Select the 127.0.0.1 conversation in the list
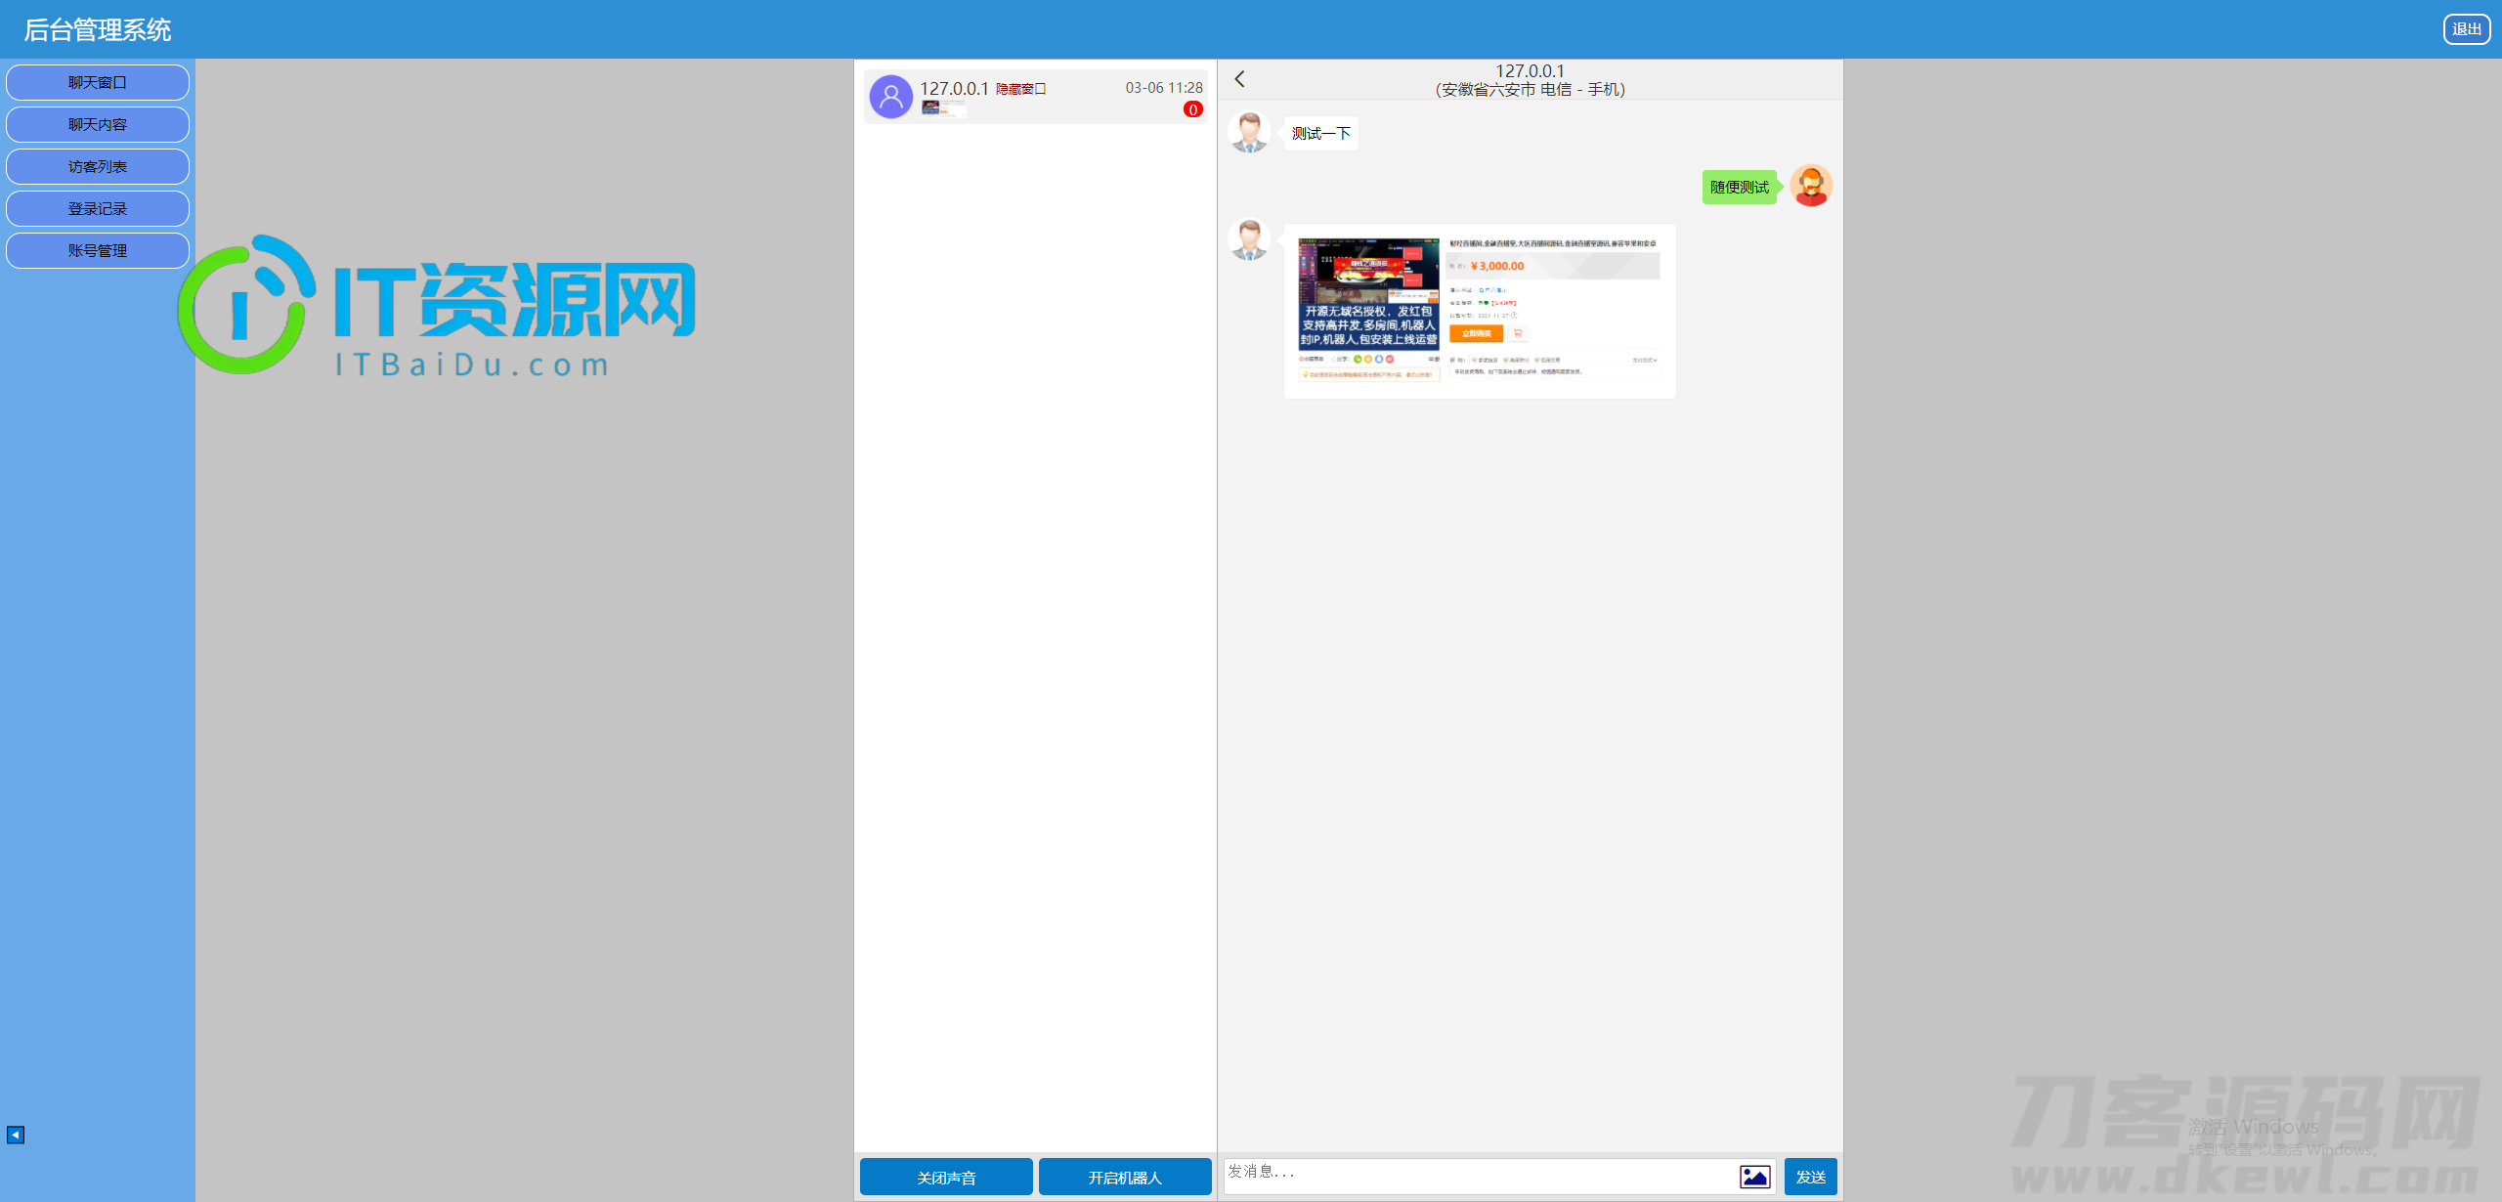Screen dimensions: 2502x1202 [x=1036, y=97]
